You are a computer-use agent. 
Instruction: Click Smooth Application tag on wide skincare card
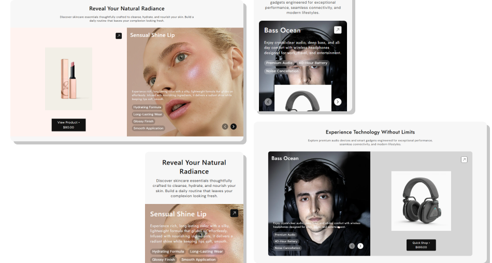pos(149,128)
